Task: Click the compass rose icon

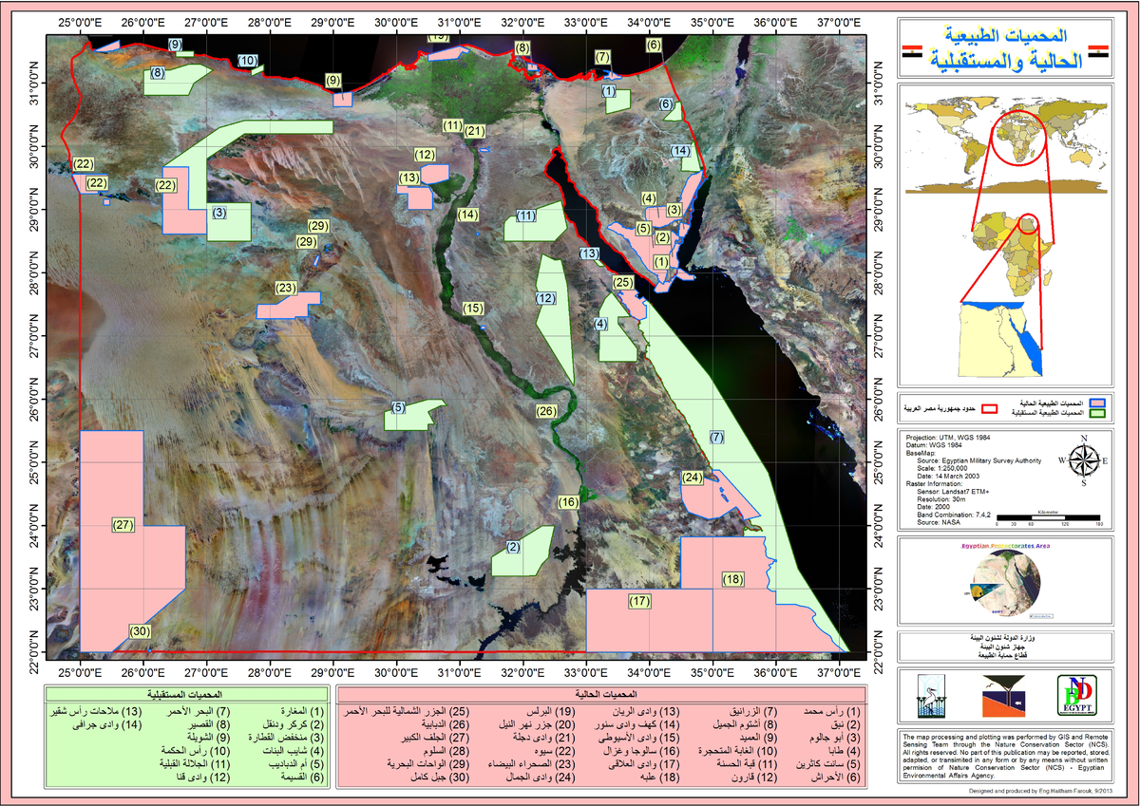Action: point(1083,459)
